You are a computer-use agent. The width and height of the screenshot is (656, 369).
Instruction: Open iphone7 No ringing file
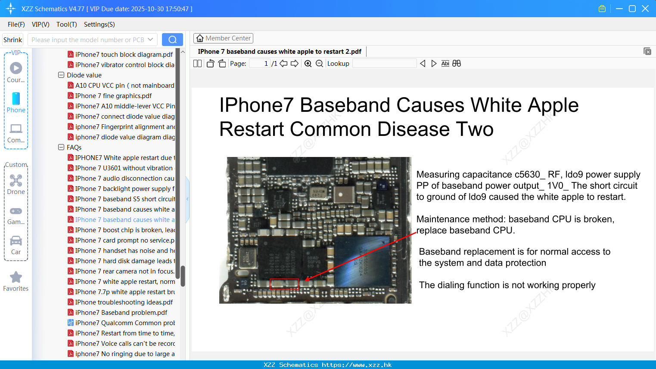121,354
